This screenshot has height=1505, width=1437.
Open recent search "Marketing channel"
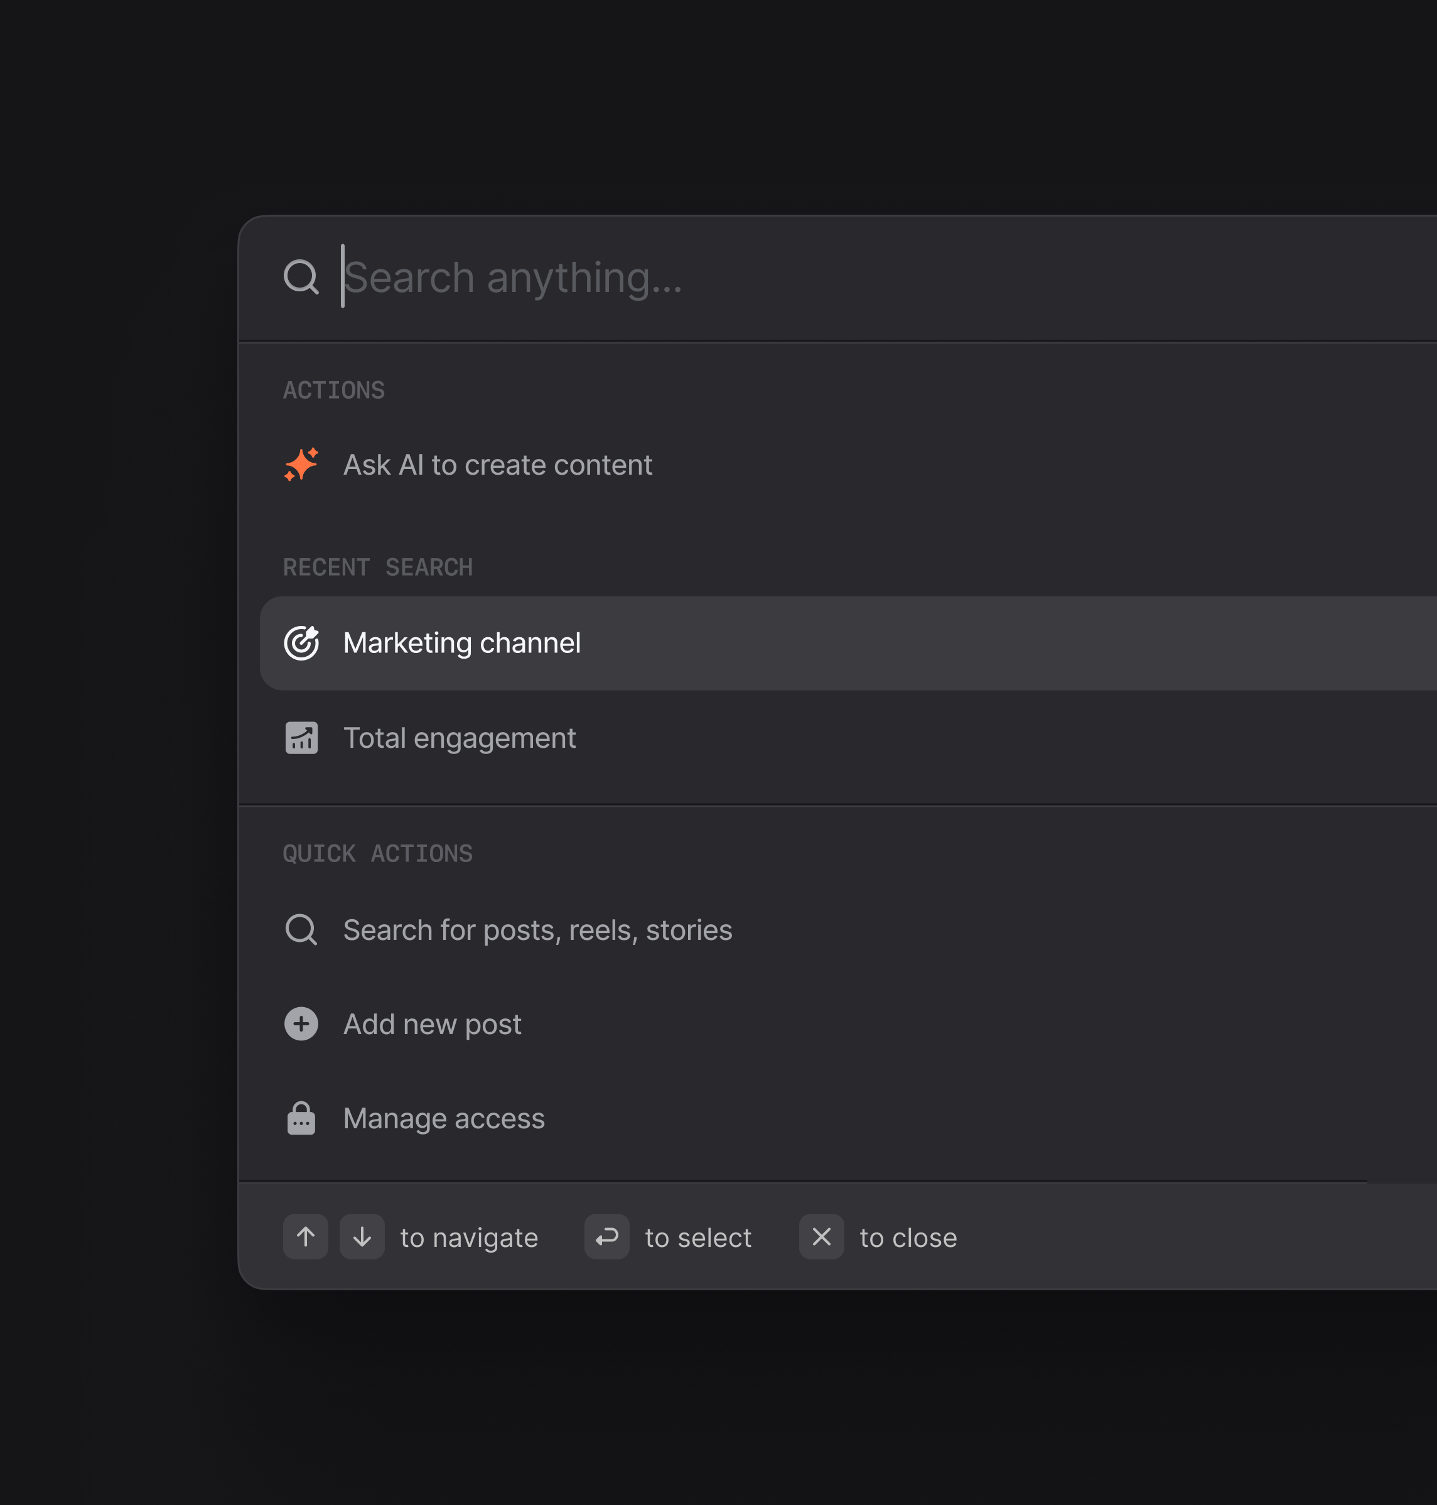click(x=849, y=642)
